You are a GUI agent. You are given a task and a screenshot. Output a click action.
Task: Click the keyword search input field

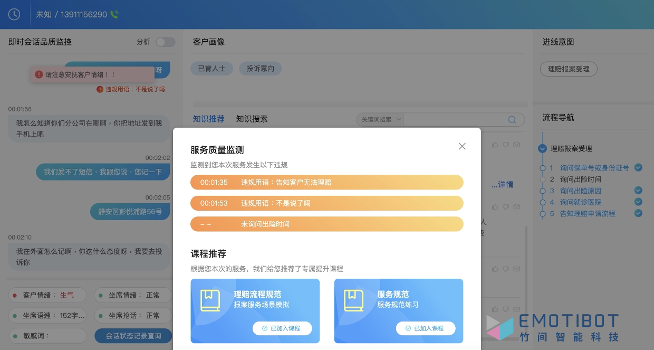coord(454,120)
